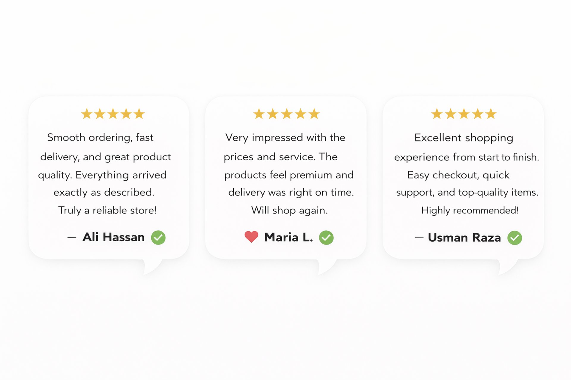Image resolution: width=571 pixels, height=380 pixels.
Task: Click the first star in Usman Raza's review
Action: pyautogui.click(x=437, y=114)
